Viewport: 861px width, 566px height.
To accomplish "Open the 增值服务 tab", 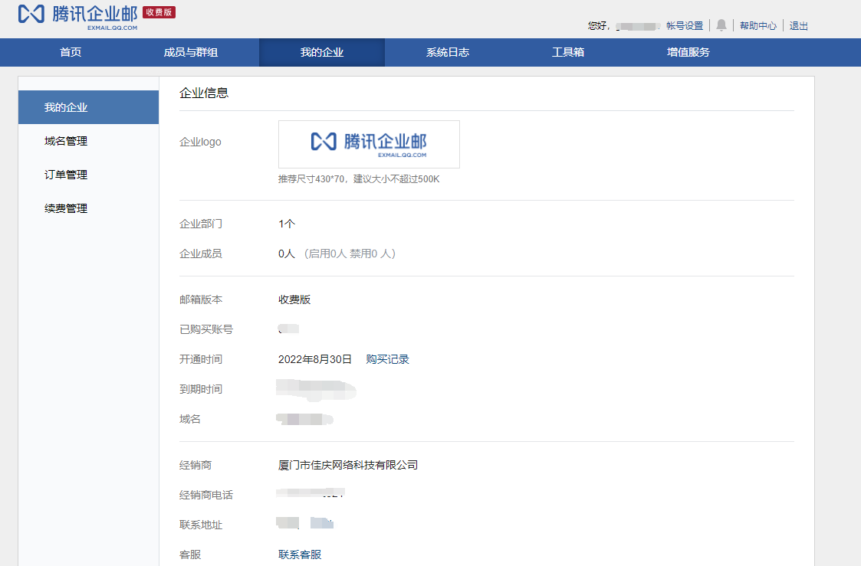I will pyautogui.click(x=688, y=52).
